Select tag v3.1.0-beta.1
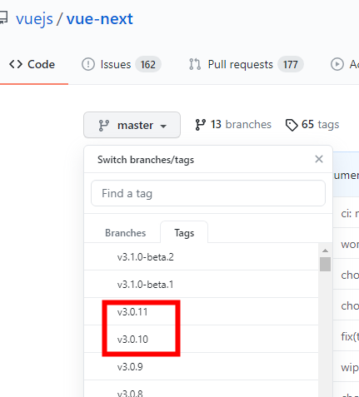Screen dimensions: 359x397 tap(202, 284)
